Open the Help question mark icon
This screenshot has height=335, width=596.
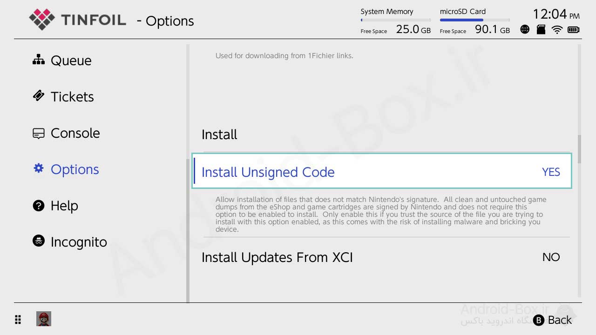tap(38, 205)
